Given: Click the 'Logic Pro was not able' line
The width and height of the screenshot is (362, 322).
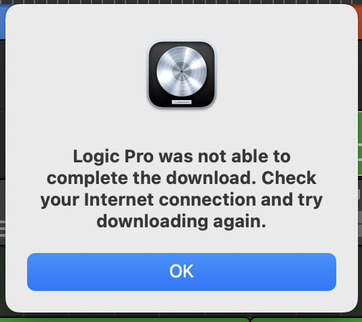Looking at the screenshot, I should 182,157.
